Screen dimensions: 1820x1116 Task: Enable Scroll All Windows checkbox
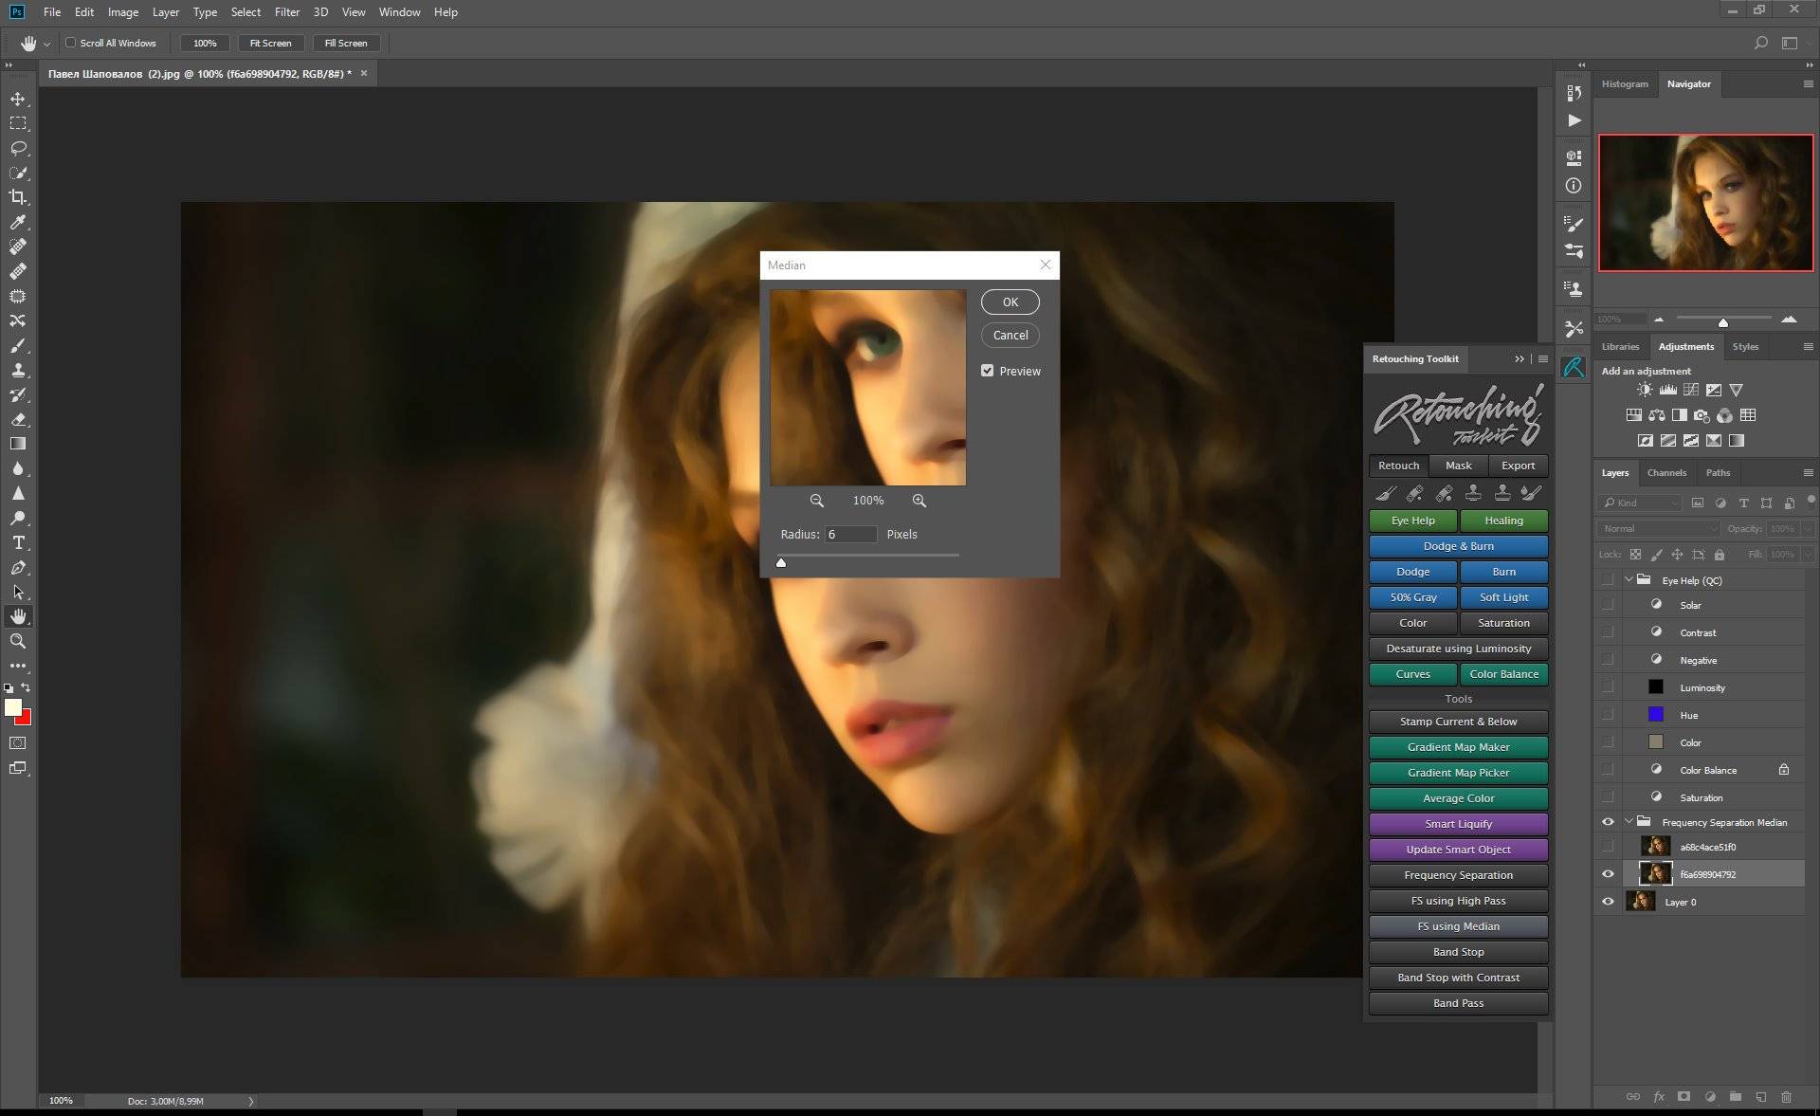(70, 43)
